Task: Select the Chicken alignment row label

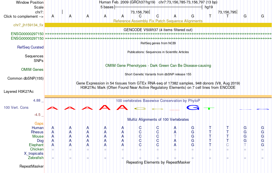Action: point(37,149)
